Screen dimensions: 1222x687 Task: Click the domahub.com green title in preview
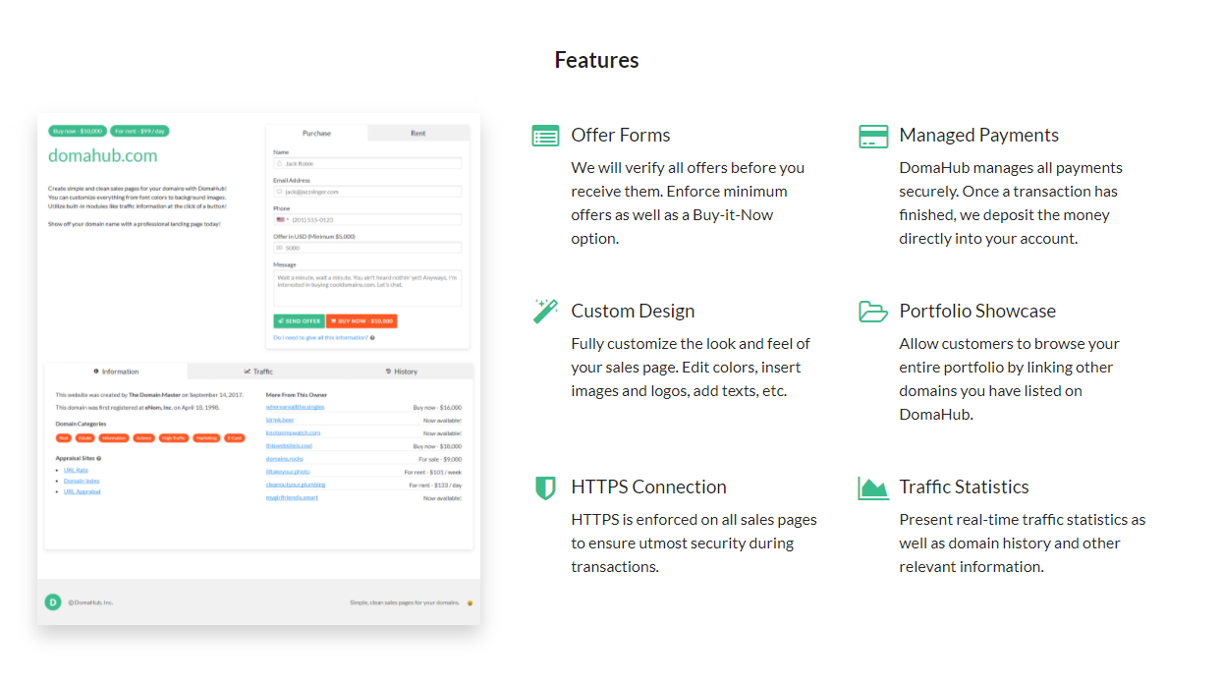102,155
